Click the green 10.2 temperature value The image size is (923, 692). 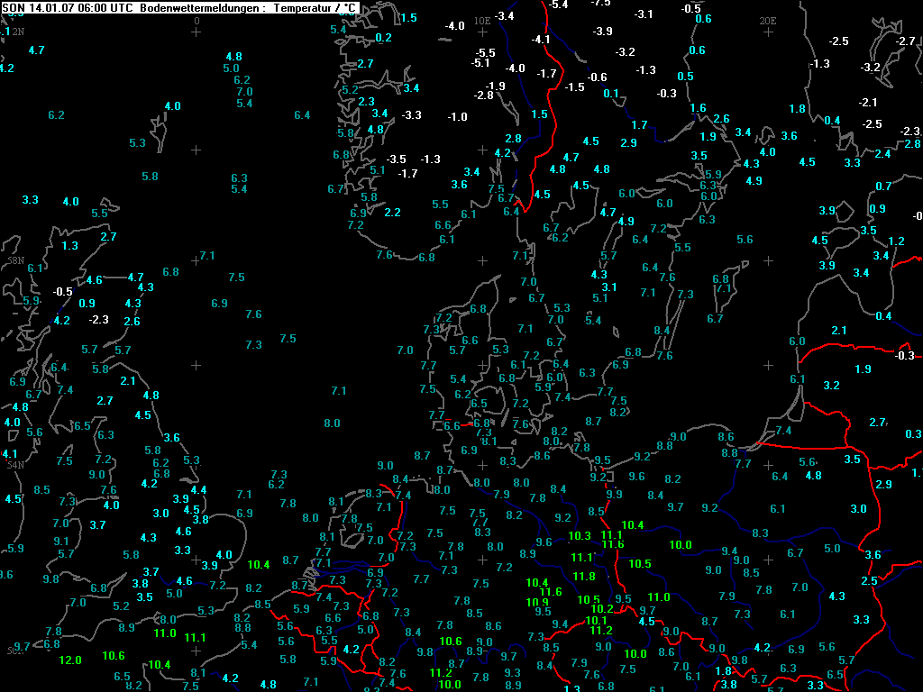click(x=601, y=609)
